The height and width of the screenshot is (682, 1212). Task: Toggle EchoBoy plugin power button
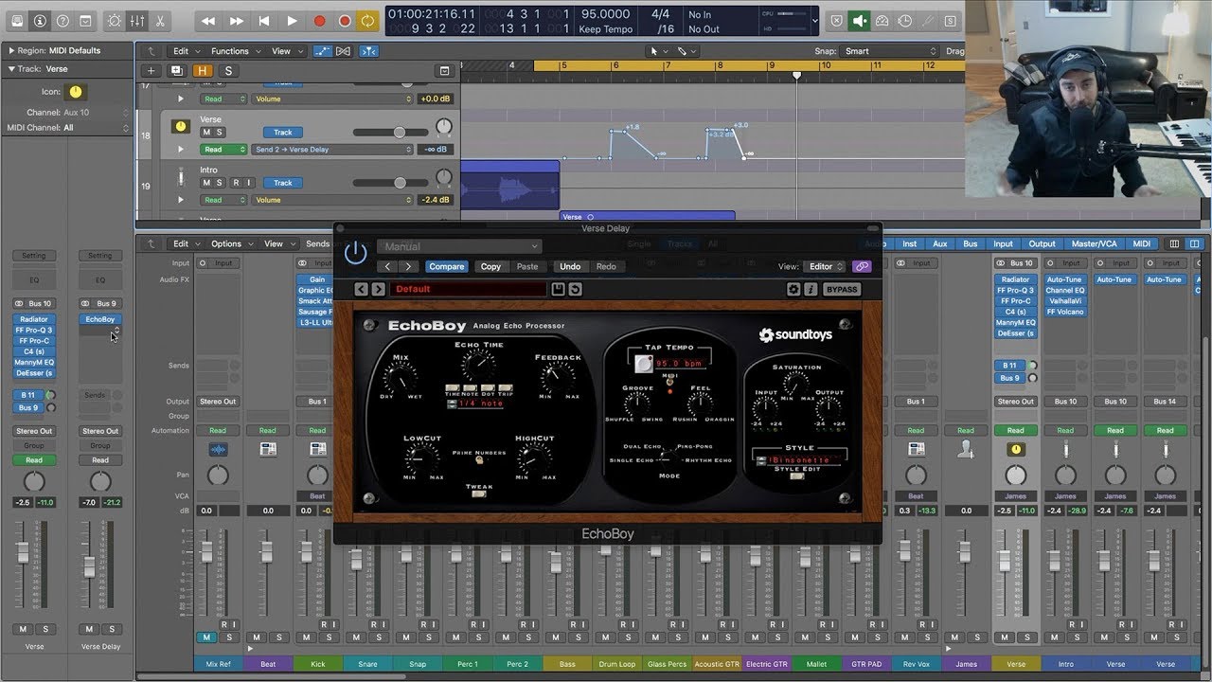355,252
